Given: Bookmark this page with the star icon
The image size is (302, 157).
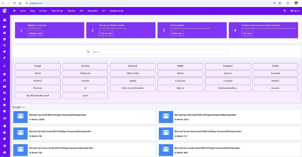Looking at the screenshot, I should 280,3.
